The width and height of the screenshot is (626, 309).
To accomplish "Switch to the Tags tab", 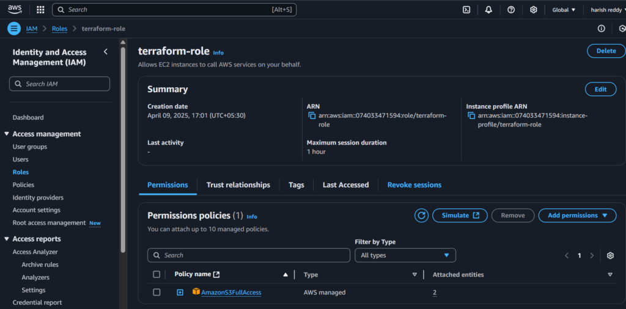I will 296,185.
